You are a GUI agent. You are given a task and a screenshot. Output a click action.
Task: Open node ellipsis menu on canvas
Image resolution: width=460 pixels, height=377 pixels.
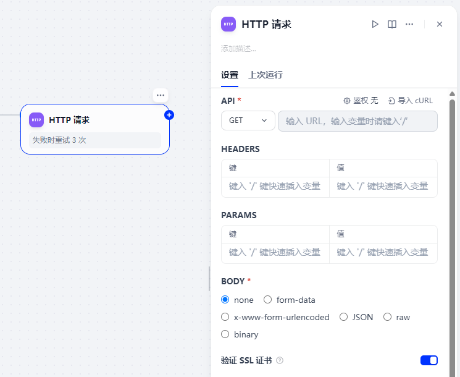coord(161,95)
